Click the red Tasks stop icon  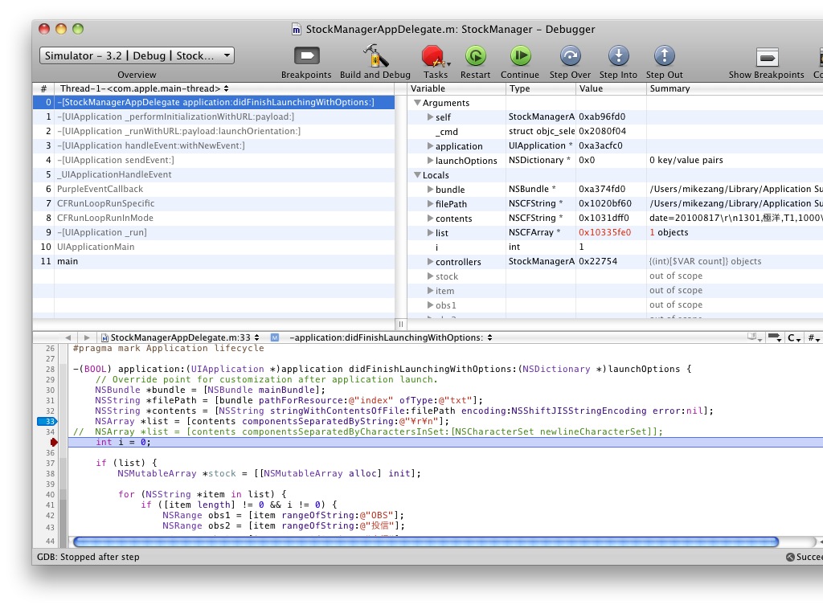[x=433, y=55]
